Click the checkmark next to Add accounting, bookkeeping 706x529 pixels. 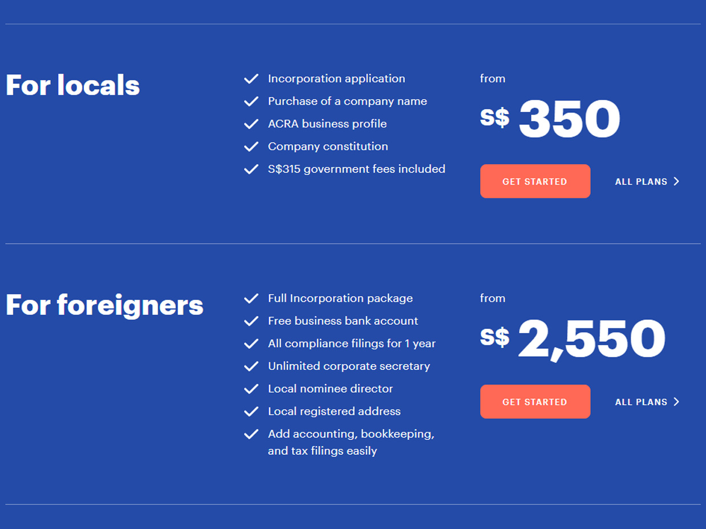pyautogui.click(x=251, y=434)
